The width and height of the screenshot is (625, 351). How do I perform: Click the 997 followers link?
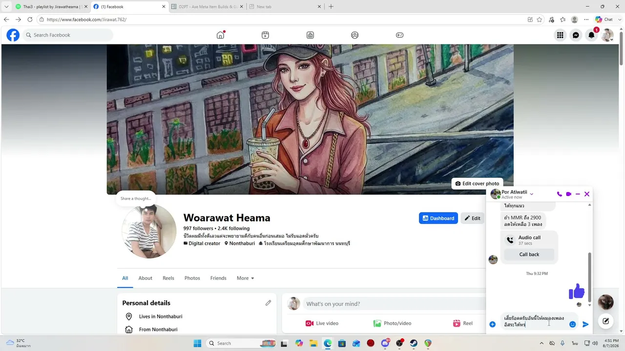point(198,228)
